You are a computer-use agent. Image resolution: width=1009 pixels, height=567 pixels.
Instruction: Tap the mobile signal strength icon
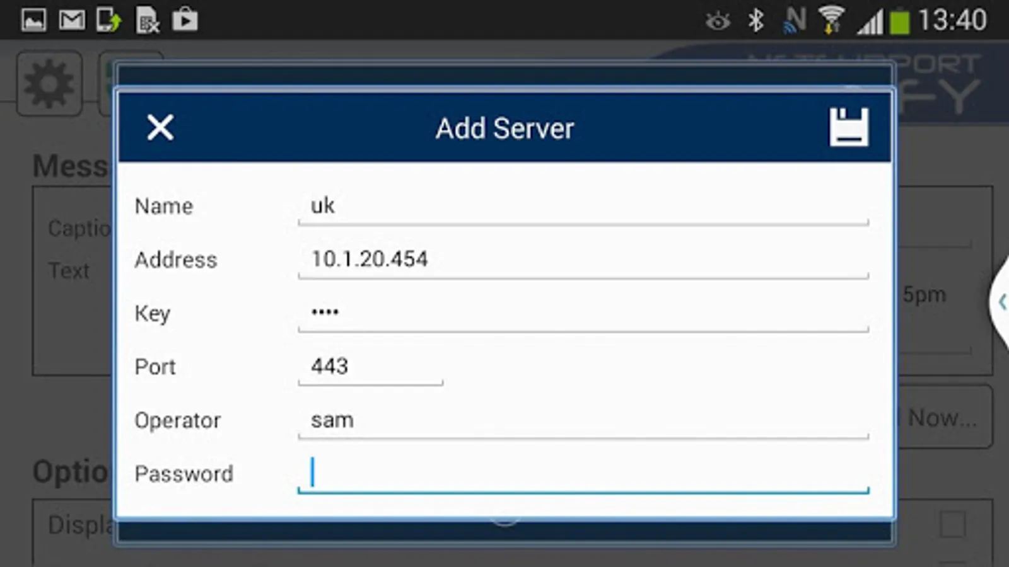coord(870,22)
